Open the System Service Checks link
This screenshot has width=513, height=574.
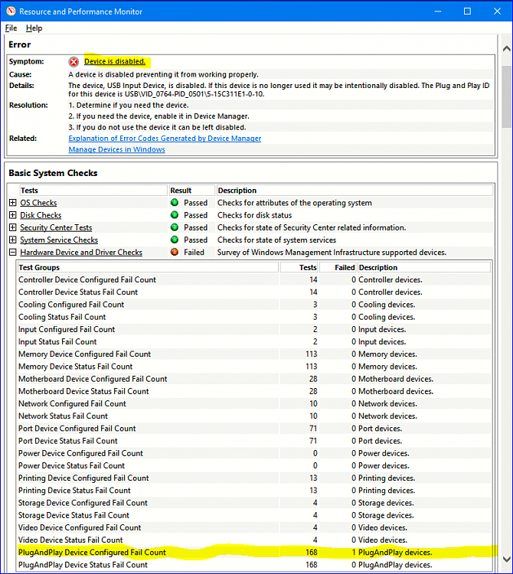59,240
